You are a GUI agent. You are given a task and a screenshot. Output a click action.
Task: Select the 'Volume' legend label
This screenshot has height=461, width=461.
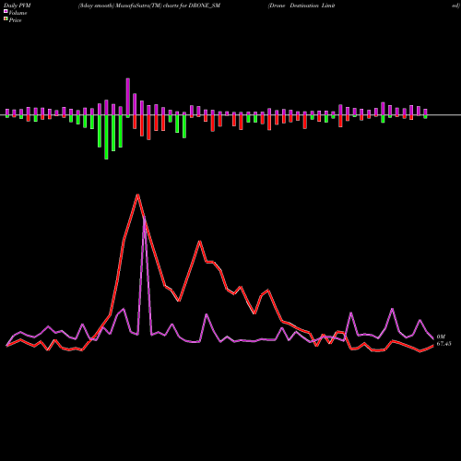pos(18,13)
